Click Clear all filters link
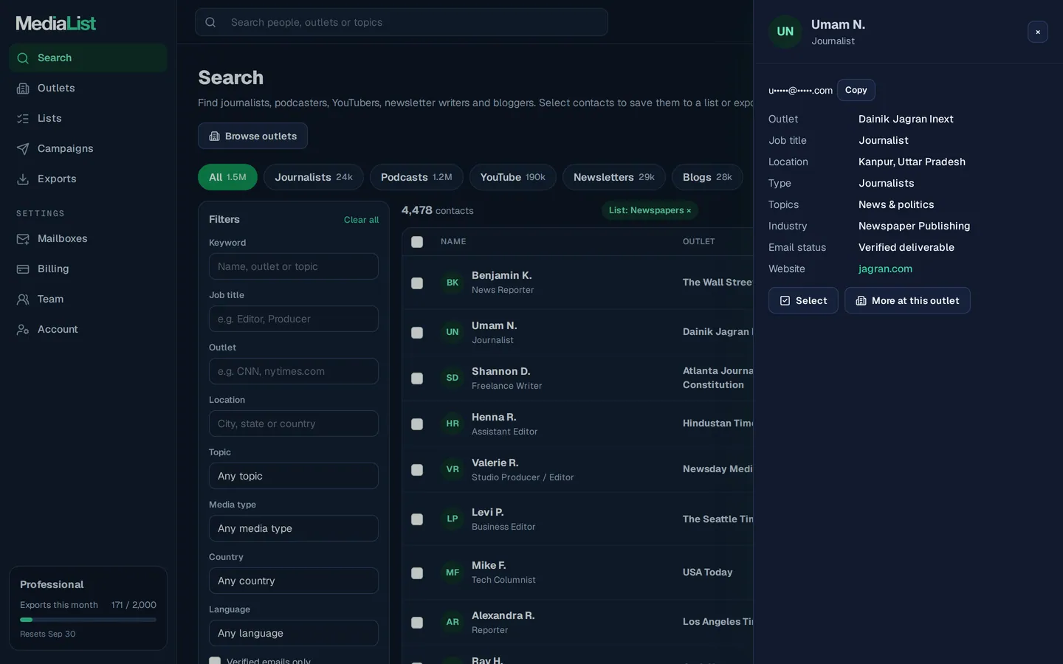This screenshot has width=1063, height=664. (x=361, y=220)
